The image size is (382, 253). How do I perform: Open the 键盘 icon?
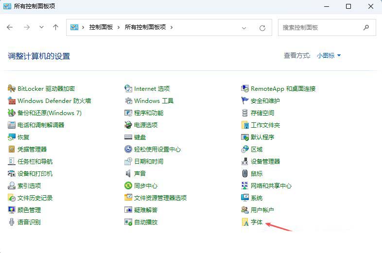pyautogui.click(x=128, y=137)
